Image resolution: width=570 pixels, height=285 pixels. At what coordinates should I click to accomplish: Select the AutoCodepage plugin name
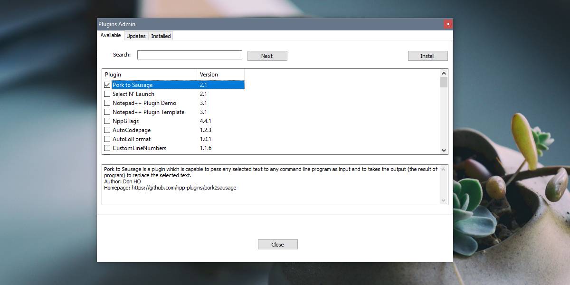(x=132, y=130)
